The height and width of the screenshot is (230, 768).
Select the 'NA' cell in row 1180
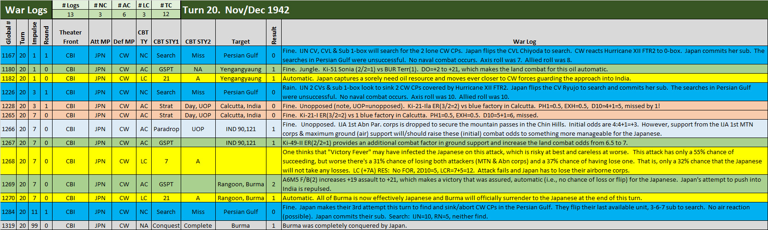(198, 69)
